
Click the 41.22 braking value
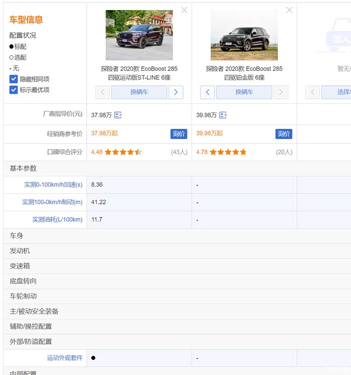point(98,202)
